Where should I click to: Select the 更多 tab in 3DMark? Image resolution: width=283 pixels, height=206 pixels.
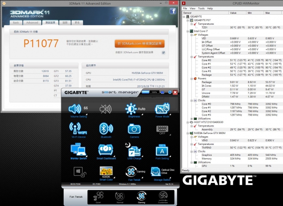pos(77,22)
